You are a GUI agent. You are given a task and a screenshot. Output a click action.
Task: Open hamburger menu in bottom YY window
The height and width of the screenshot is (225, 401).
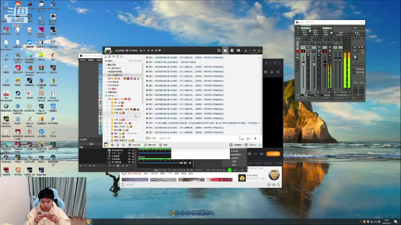click(x=122, y=185)
